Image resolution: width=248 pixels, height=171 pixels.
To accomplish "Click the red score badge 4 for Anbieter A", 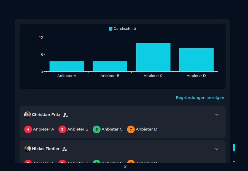I will 28,129.
